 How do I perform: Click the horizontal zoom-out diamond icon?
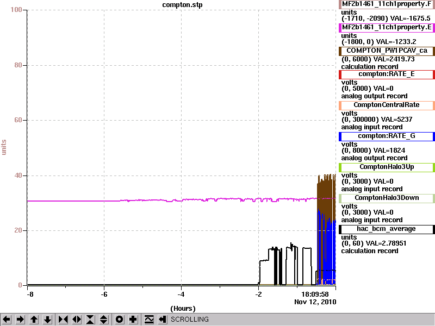click(77, 319)
